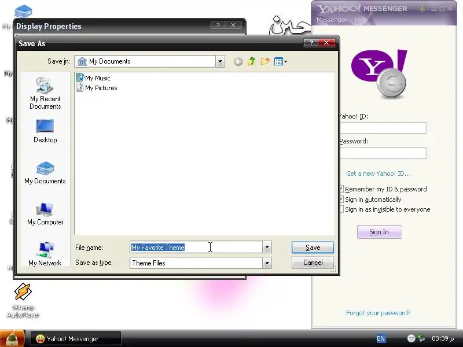Select the My Music folder

point(93,78)
